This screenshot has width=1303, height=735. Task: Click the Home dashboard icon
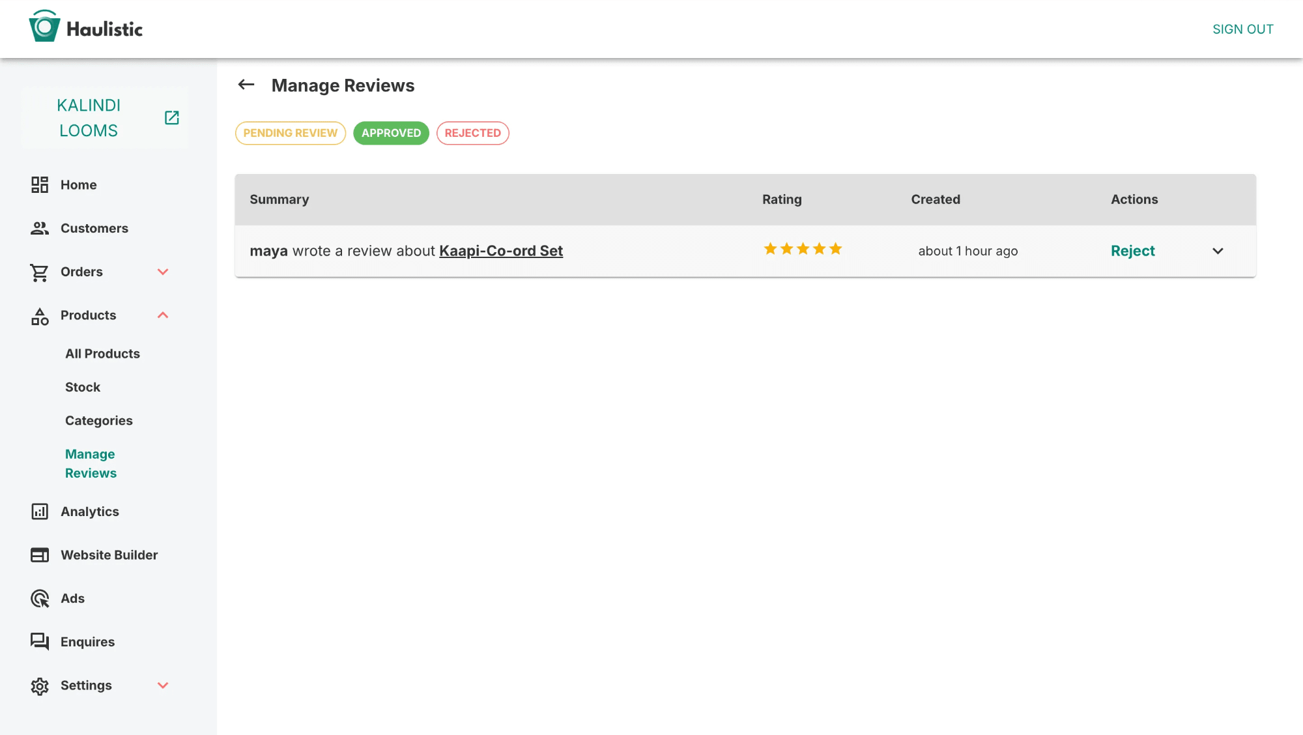(x=40, y=185)
